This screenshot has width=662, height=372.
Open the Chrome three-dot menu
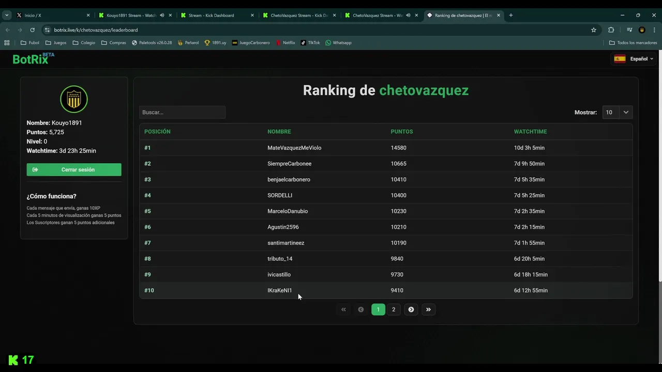(x=654, y=30)
